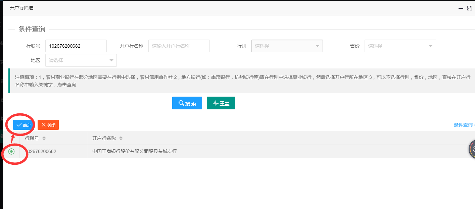The height and width of the screenshot is (209, 475).
Task: Click the blue 条件查询 link on right
Action: (x=463, y=125)
